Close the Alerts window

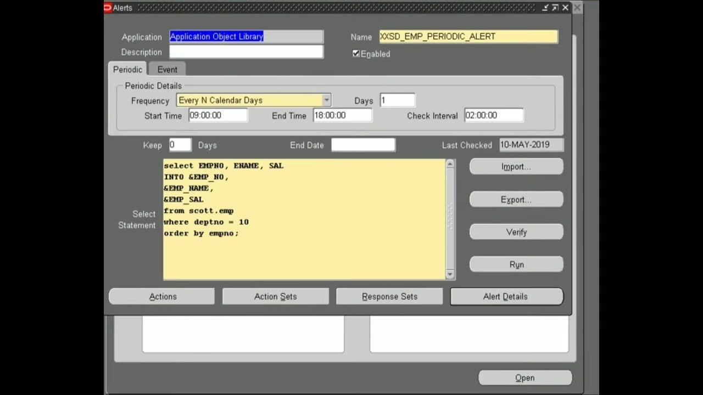(565, 8)
